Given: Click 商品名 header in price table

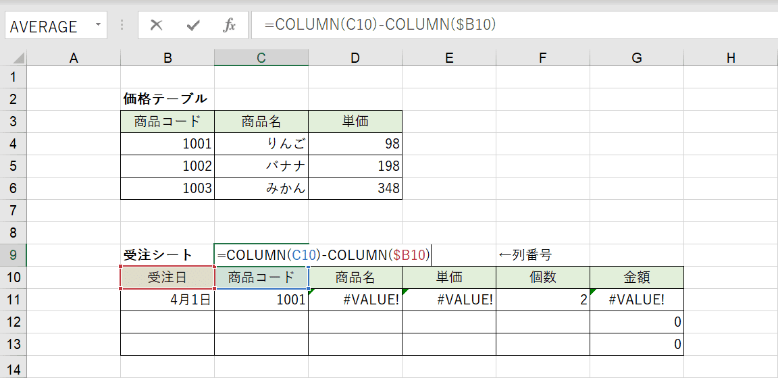Looking at the screenshot, I should (x=261, y=122).
